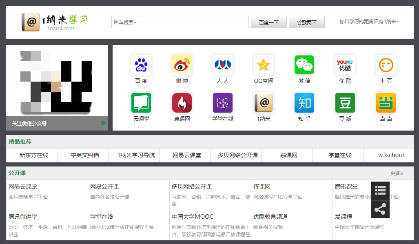
Task: Open the 腾讯课堂 link
Action: tap(346, 186)
